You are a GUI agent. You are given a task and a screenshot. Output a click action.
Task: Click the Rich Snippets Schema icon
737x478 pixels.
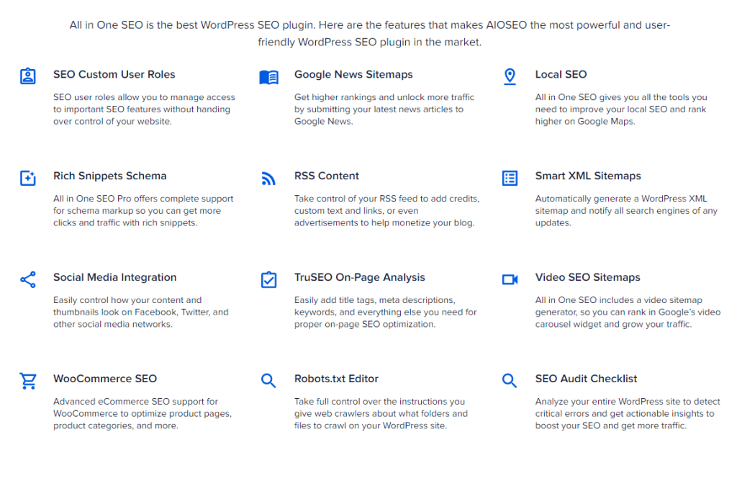point(27,176)
